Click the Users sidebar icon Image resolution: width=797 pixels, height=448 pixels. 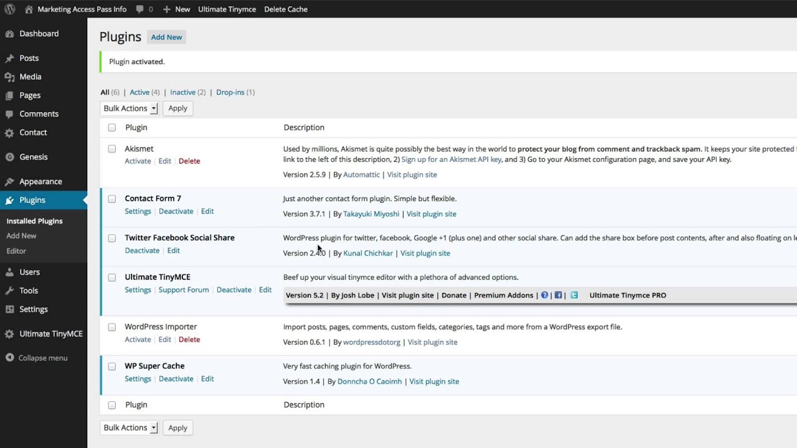pyautogui.click(x=9, y=272)
